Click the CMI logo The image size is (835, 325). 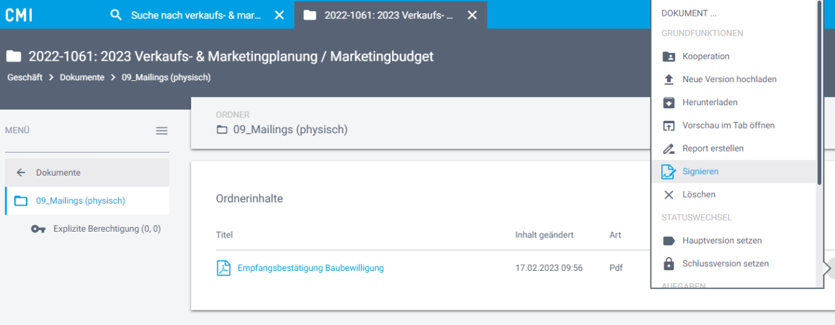(19, 14)
